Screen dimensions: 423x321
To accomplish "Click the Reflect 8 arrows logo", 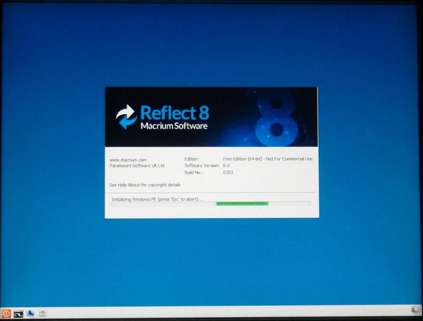I will [x=126, y=117].
